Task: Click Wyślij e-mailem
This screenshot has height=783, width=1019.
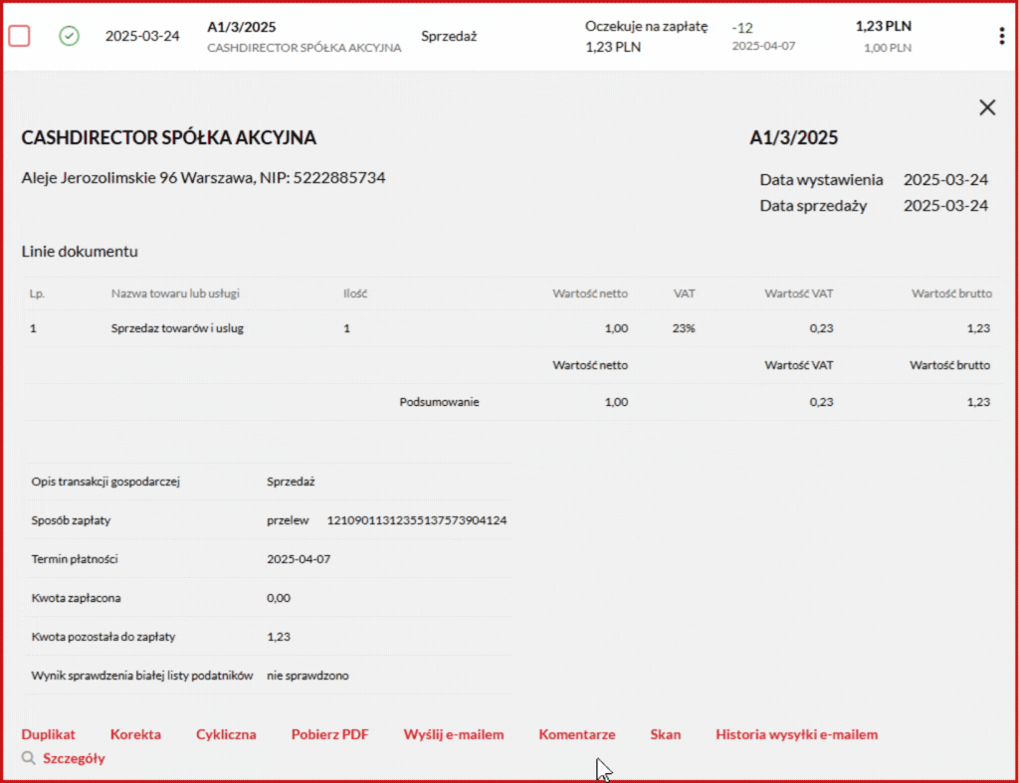Action: (454, 734)
